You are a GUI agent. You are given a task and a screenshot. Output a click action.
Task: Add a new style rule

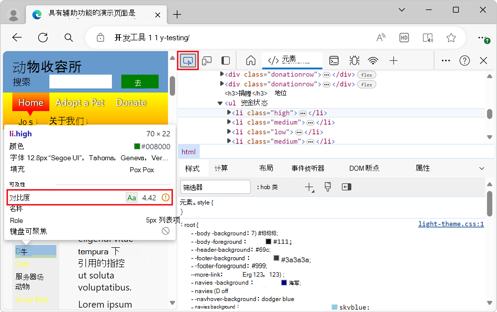pyautogui.click(x=309, y=187)
